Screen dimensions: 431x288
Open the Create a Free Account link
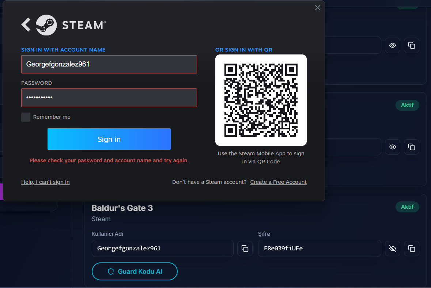[x=279, y=182]
